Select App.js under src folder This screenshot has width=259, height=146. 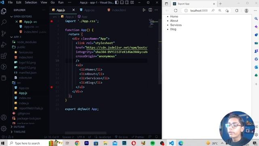[x=23, y=93]
